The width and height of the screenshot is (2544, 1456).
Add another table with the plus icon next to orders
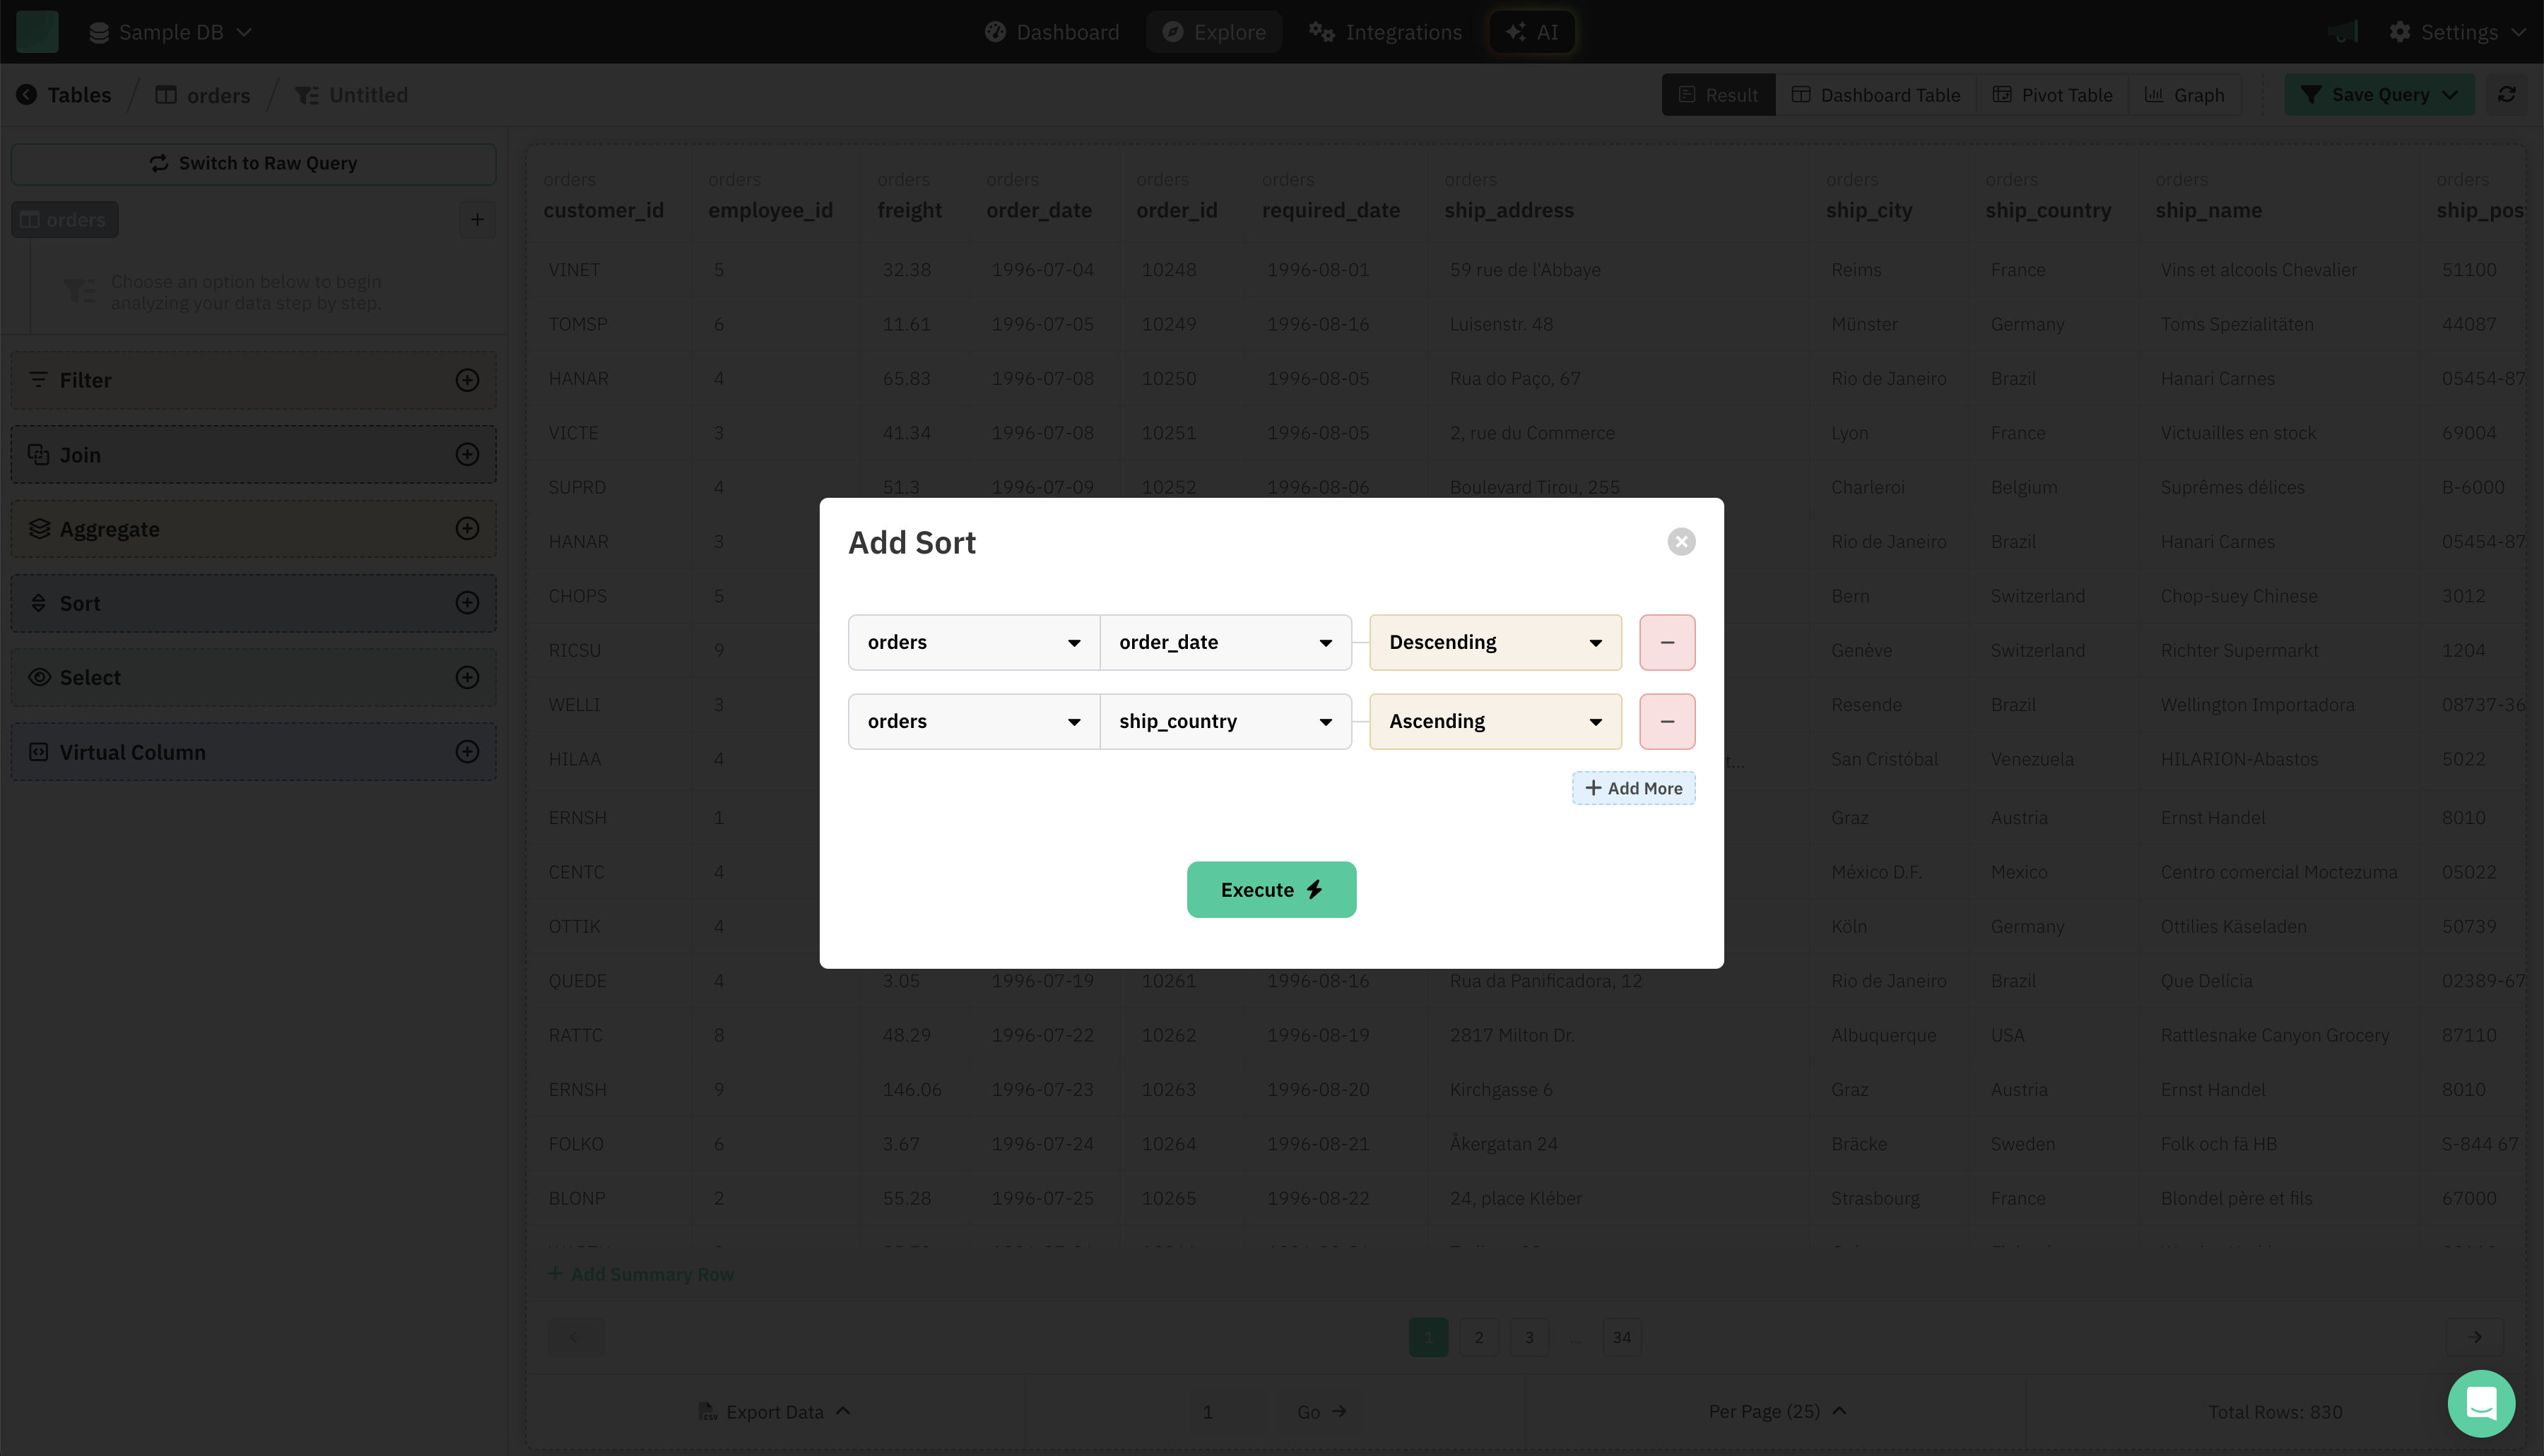click(478, 220)
